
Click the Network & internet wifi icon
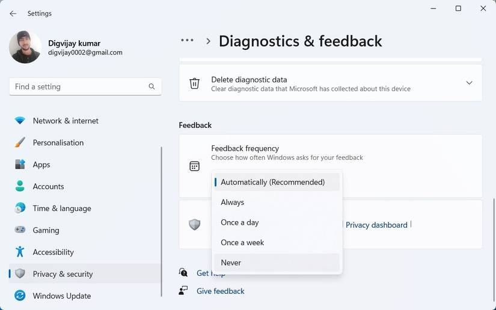click(20, 121)
